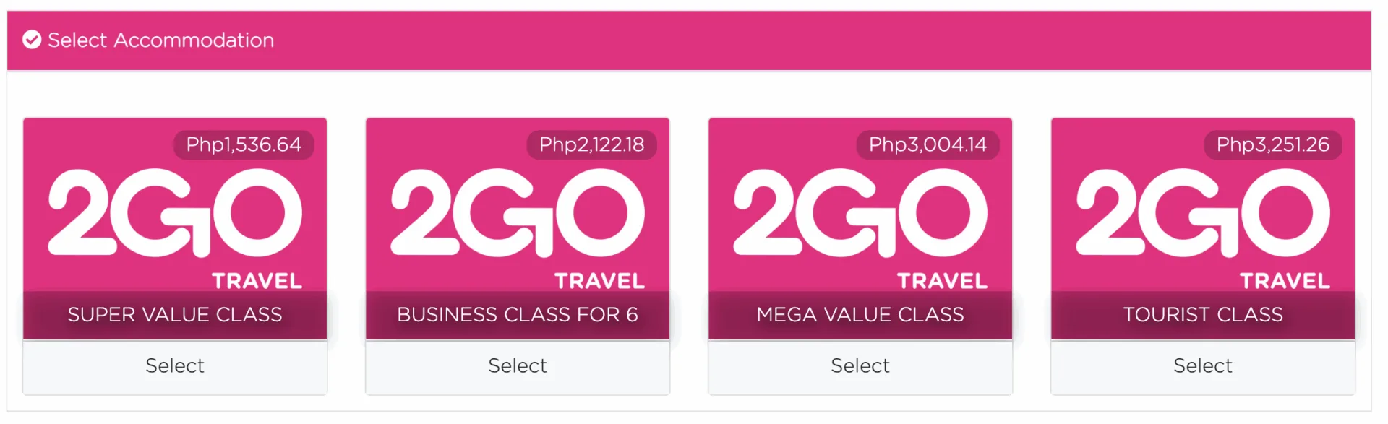Click the 2GO logo on Super Value Class
Screen dimensions: 1388x424
[x=175, y=213]
